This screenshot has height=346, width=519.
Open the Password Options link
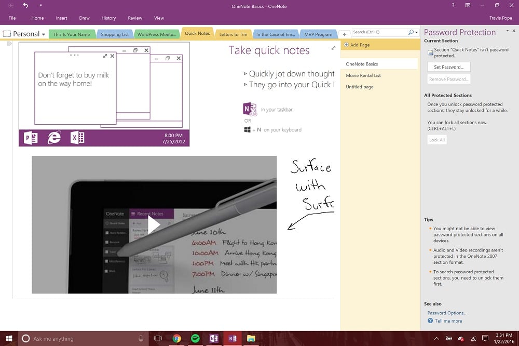(x=447, y=313)
